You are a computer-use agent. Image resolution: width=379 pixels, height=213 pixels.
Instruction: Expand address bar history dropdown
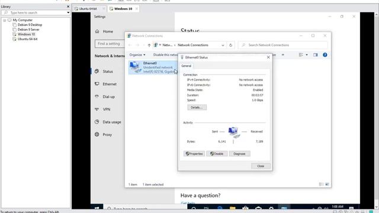coord(223,45)
